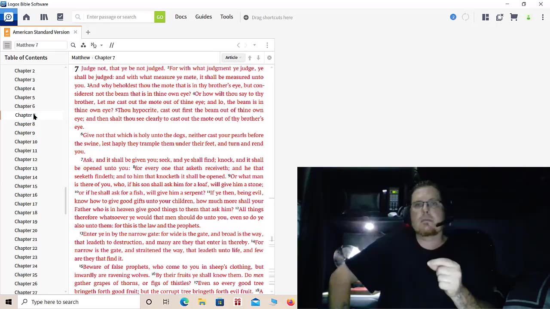Open the shopping cart store icon
Screen dimensions: 550x309
[x=514, y=17]
